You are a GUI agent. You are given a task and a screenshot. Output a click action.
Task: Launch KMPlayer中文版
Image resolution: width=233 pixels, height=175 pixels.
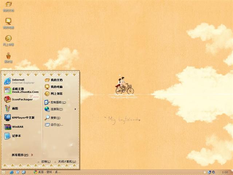19,117
